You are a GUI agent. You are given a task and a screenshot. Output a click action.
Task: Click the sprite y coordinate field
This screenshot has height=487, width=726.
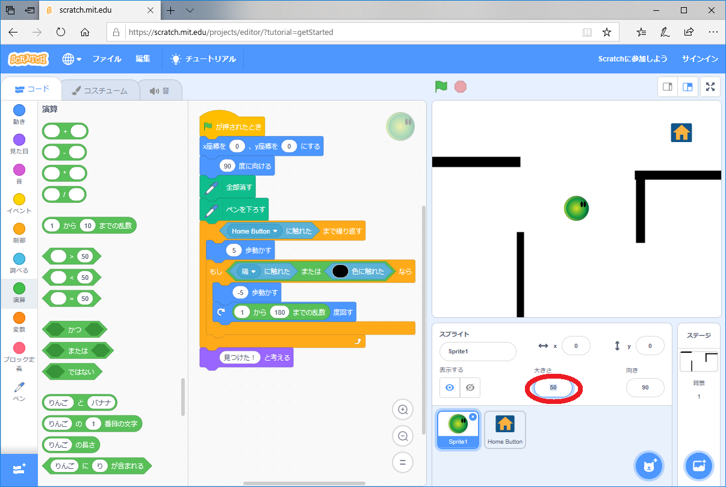pos(650,346)
